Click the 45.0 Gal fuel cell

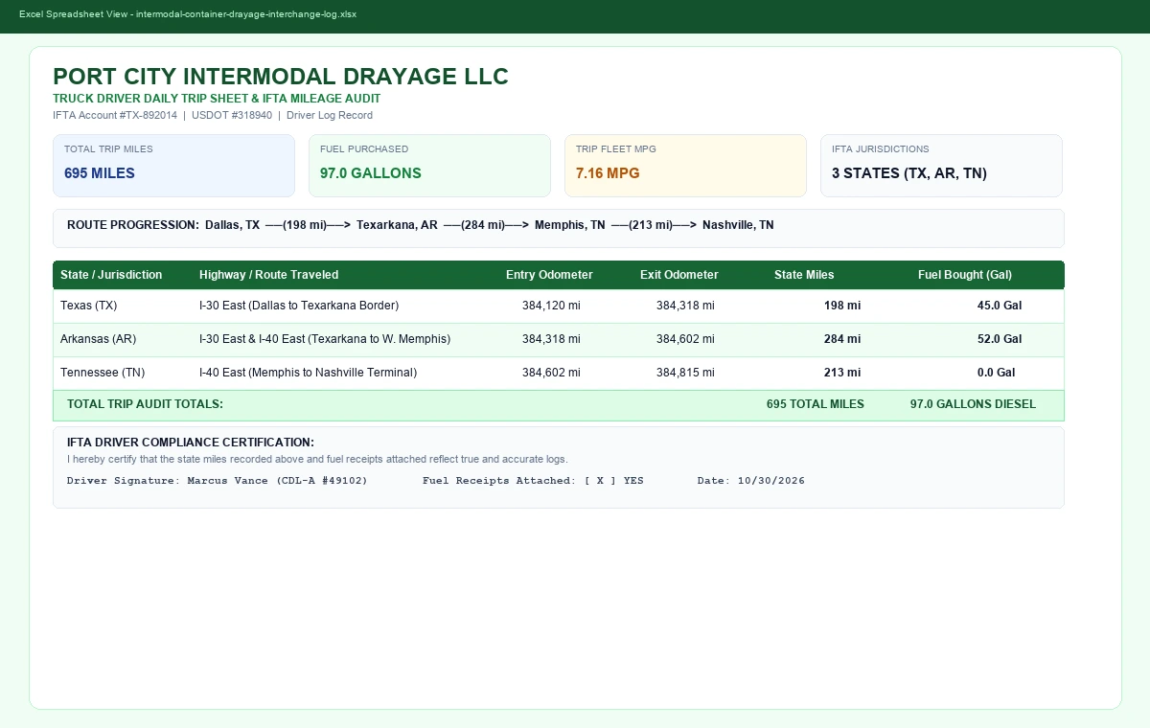[x=1000, y=306]
